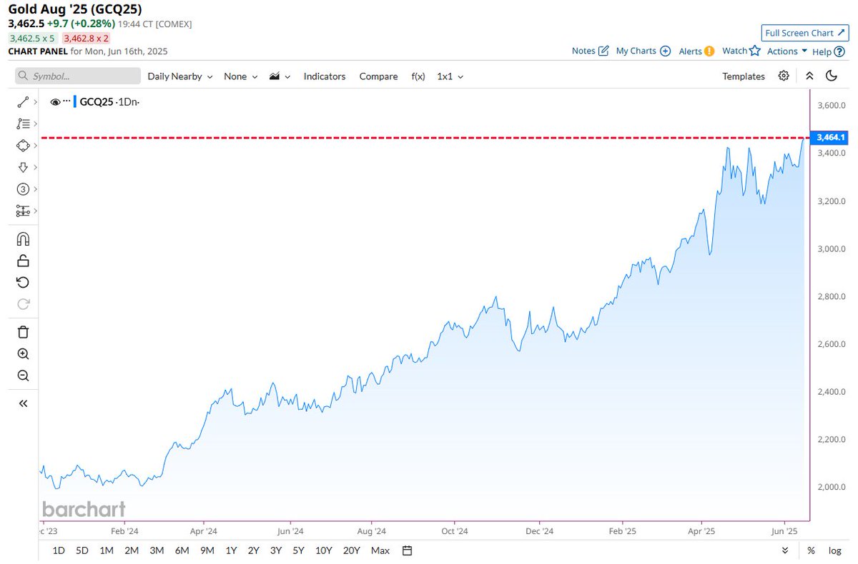This screenshot has width=858, height=564.
Task: Select the 1M time range
Action: point(107,550)
